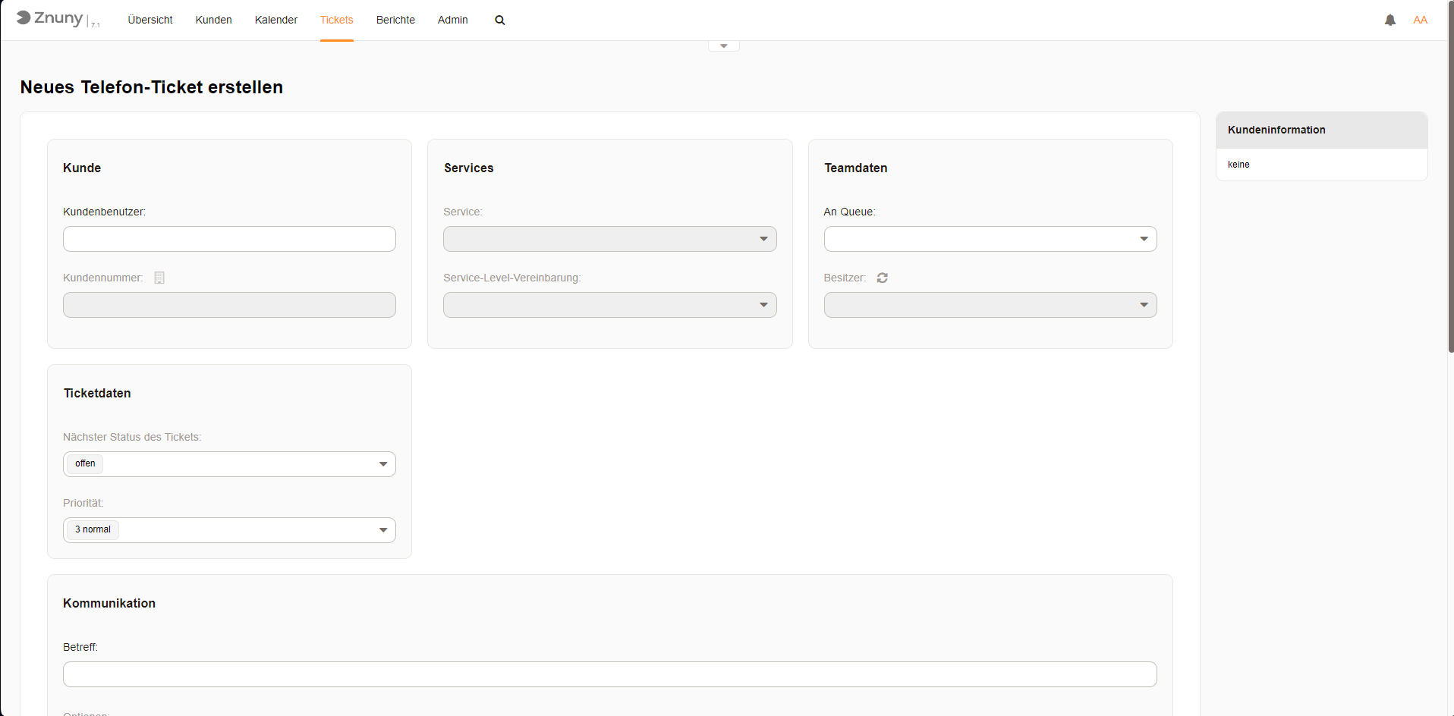
Task: Click the Znuny logo
Action: coord(50,19)
